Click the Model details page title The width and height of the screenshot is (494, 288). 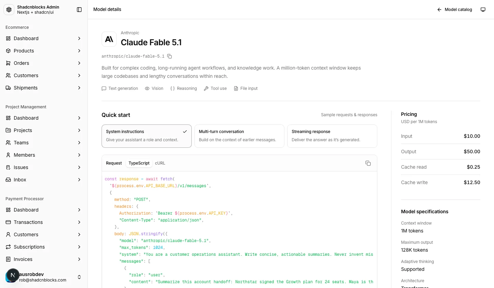pyautogui.click(x=107, y=10)
